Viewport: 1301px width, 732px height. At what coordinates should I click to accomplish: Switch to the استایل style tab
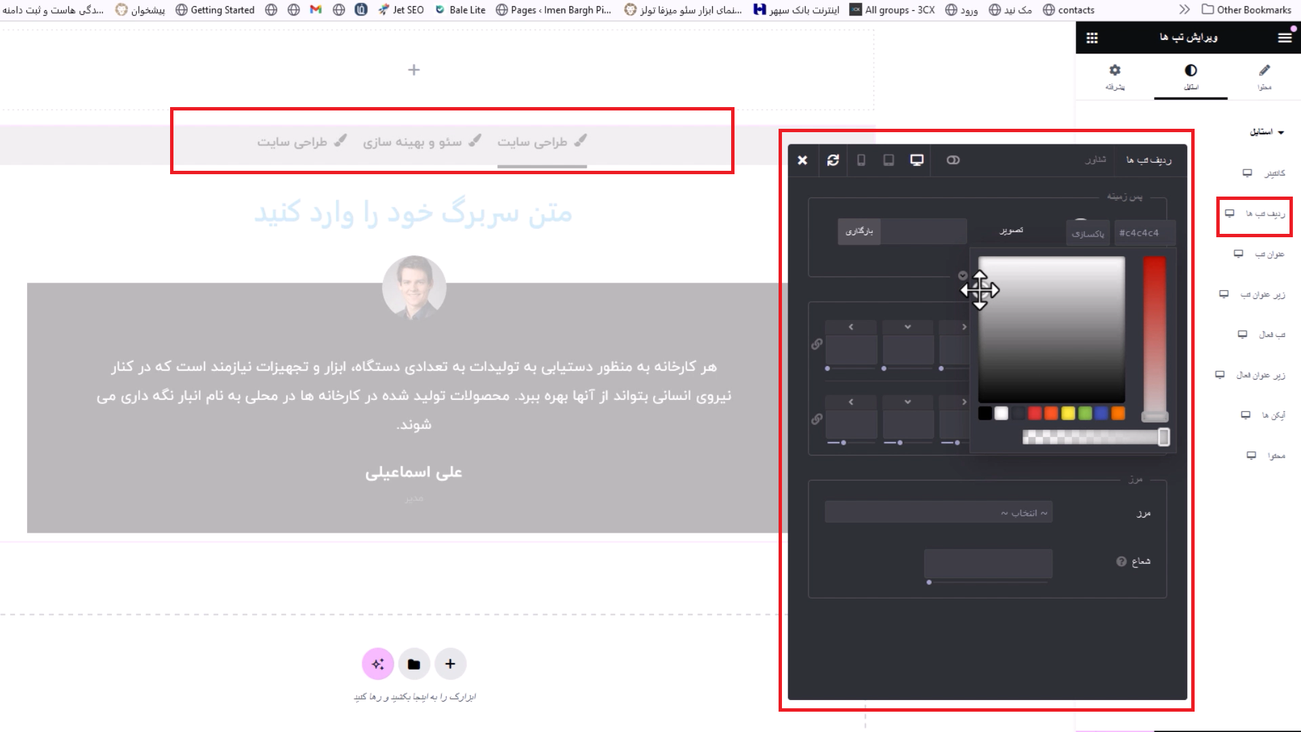click(x=1191, y=77)
